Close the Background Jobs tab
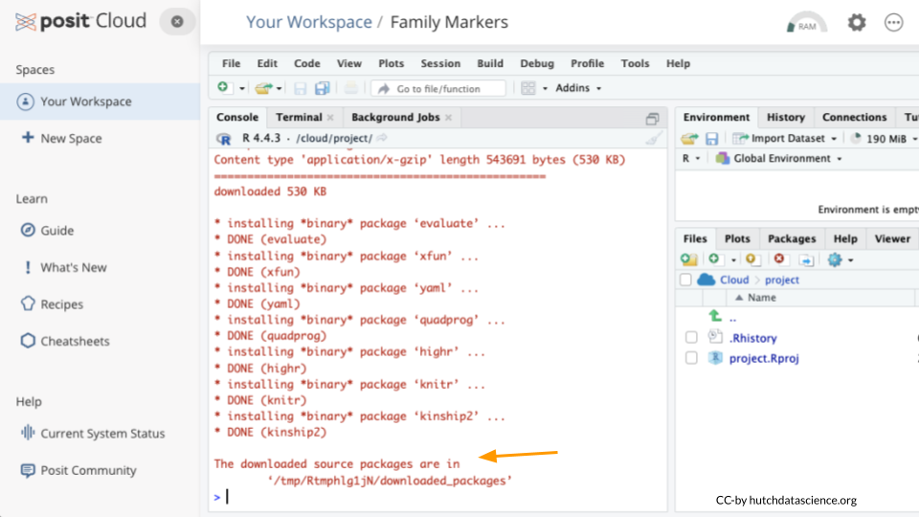 pos(448,118)
